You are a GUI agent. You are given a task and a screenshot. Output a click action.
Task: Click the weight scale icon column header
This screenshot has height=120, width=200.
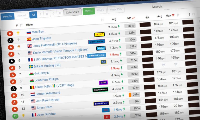tap(147, 17)
